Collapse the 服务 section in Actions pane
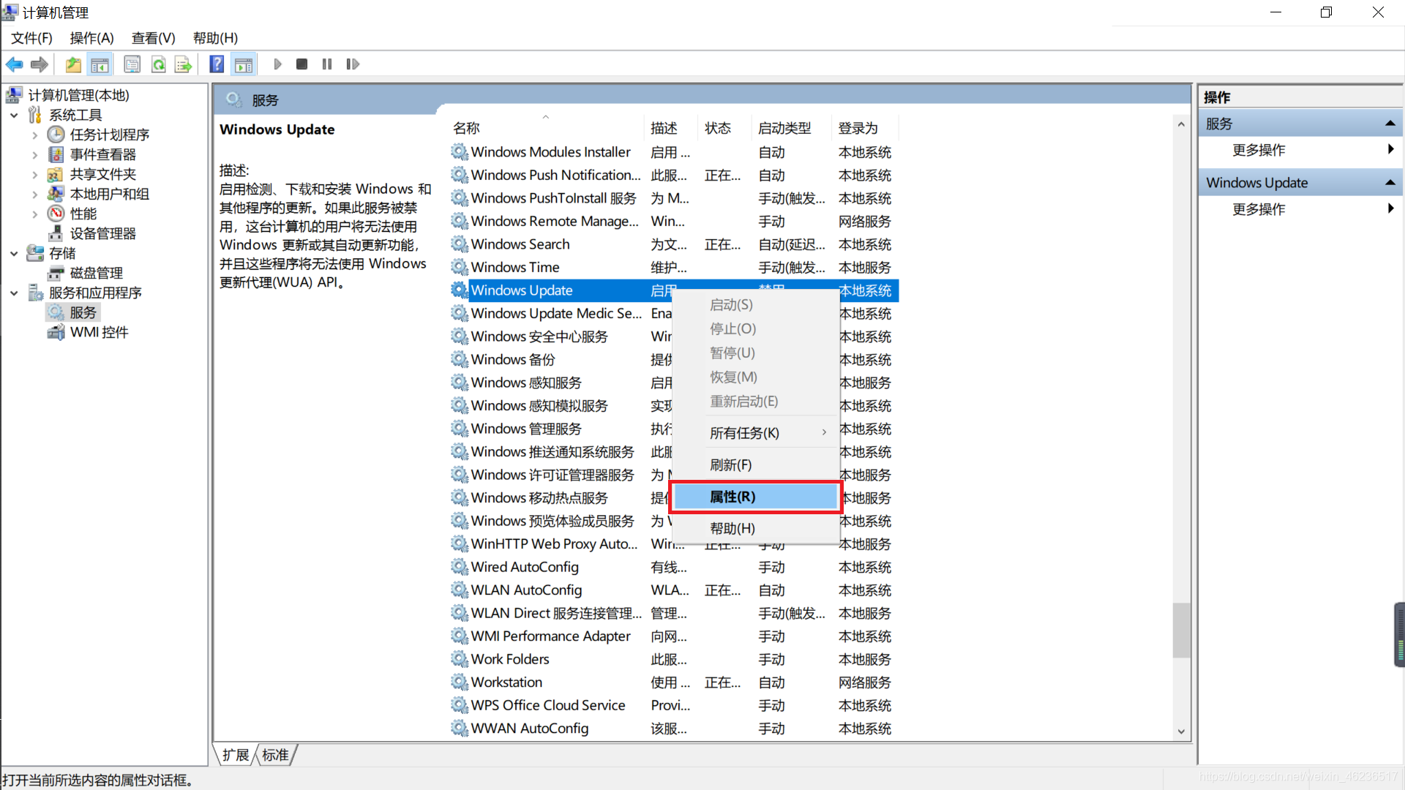Screen dimensions: 1405x790 1390,124
